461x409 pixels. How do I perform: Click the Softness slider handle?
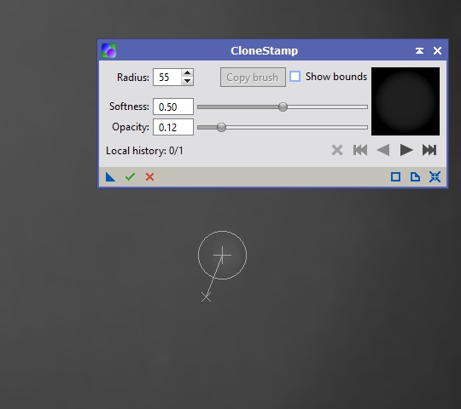(x=283, y=107)
